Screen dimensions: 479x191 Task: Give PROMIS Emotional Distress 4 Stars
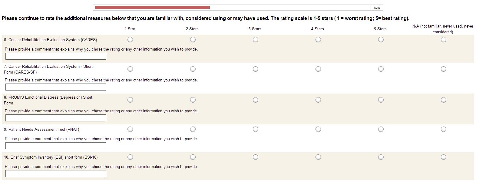pos(318,100)
